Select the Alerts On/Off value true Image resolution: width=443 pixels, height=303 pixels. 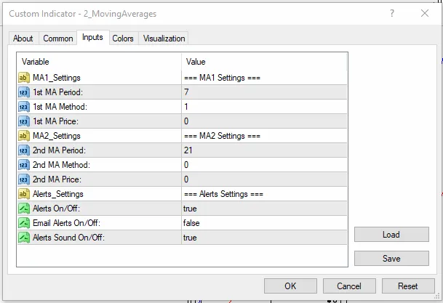tap(264, 209)
